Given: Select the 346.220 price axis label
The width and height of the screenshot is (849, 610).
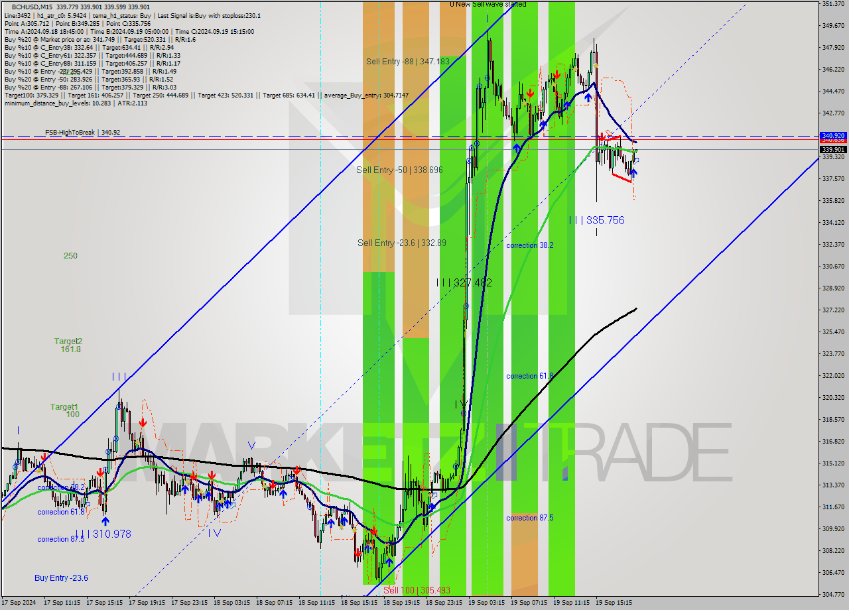Looking at the screenshot, I should pos(834,70).
